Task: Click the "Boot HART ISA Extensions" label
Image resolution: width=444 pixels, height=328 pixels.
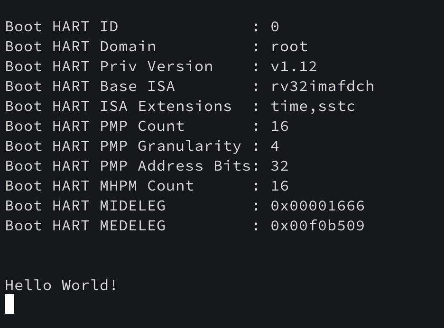Action: (119, 106)
